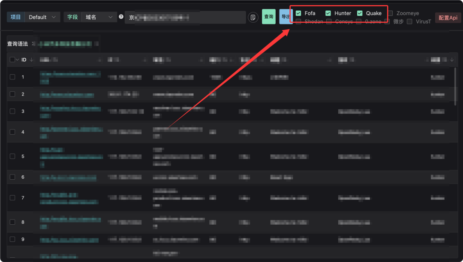Open the Default project dropdown
The height and width of the screenshot is (262, 463).
(42, 17)
